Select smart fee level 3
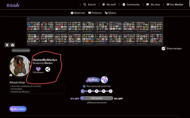This screenshot has width=190, height=118. (97, 91)
